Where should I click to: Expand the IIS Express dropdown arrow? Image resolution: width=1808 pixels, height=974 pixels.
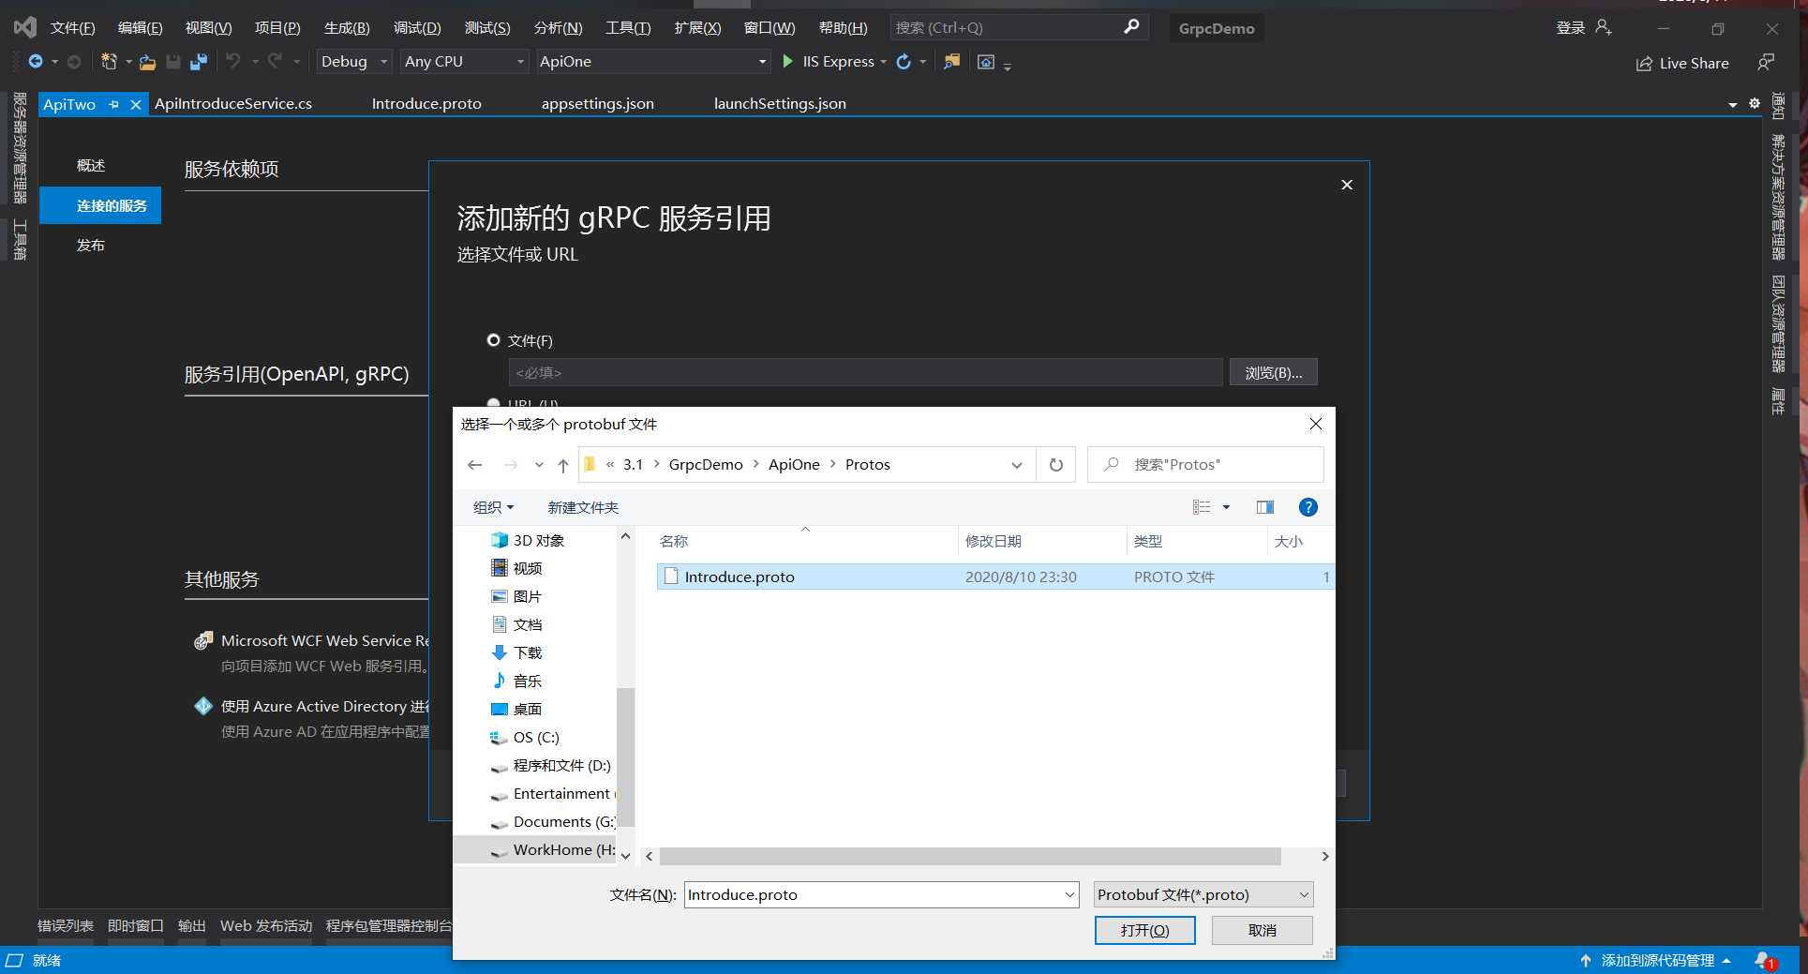[883, 62]
